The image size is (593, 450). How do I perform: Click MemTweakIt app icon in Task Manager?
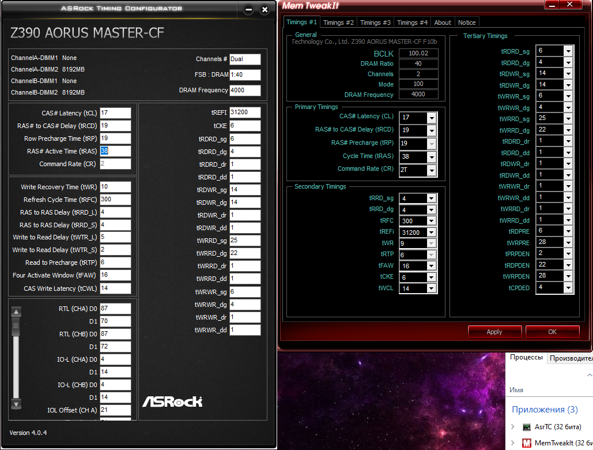click(527, 443)
